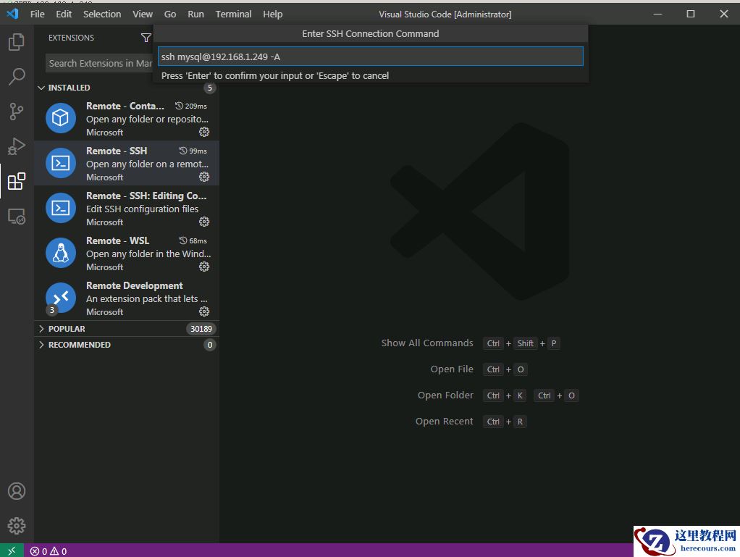Open gear settings for Remote - WSL extension
Viewport: 740px width, 557px height.
pos(204,267)
